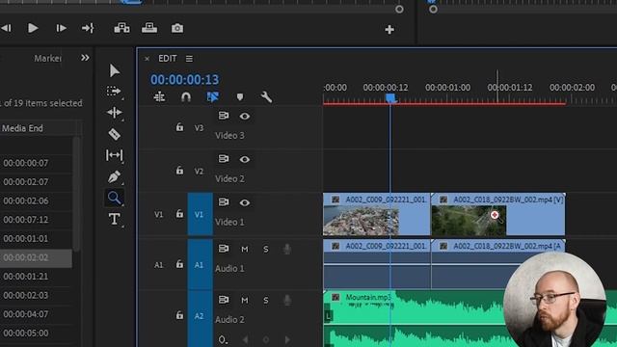Solo the Audio 2 track
This screenshot has height=347, width=617.
click(266, 300)
